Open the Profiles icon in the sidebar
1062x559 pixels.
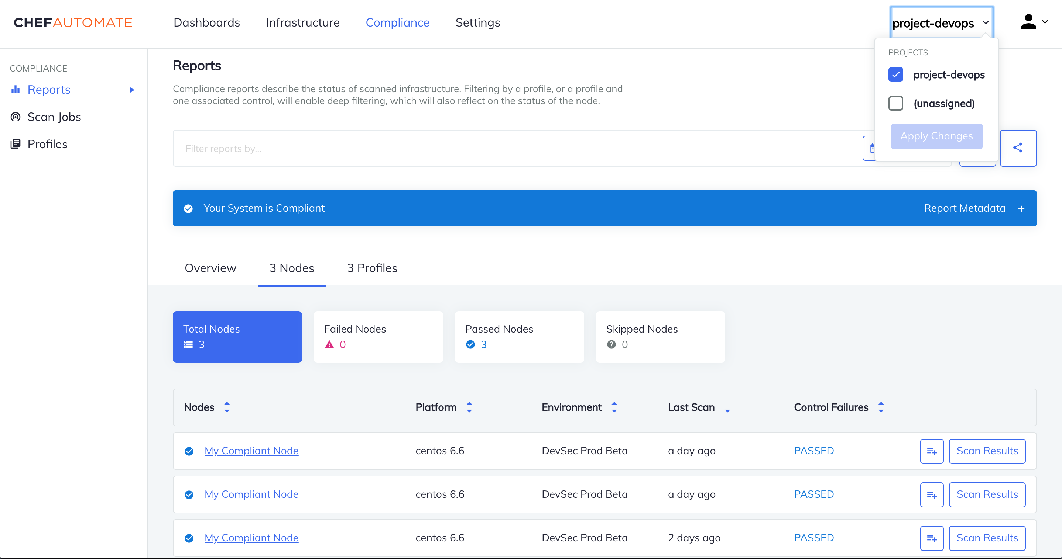tap(15, 143)
